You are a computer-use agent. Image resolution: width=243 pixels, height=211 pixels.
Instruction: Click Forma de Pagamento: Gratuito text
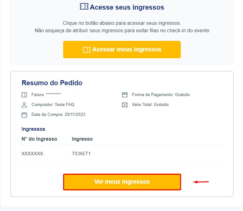tap(161, 95)
